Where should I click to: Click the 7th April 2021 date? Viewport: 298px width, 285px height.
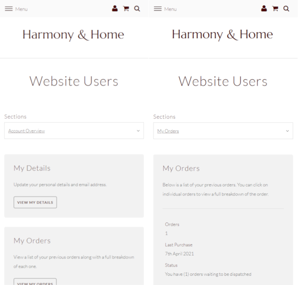[180, 254]
